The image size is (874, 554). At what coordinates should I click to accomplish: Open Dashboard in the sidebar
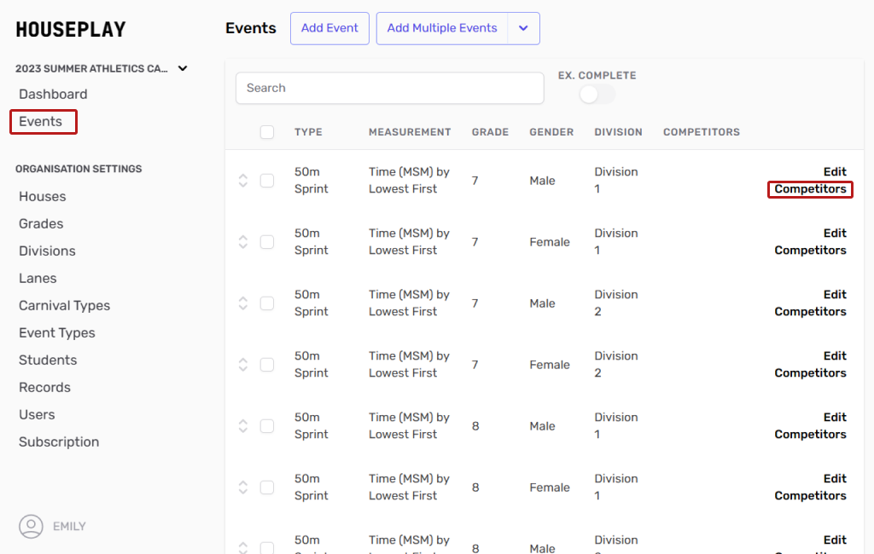(53, 94)
